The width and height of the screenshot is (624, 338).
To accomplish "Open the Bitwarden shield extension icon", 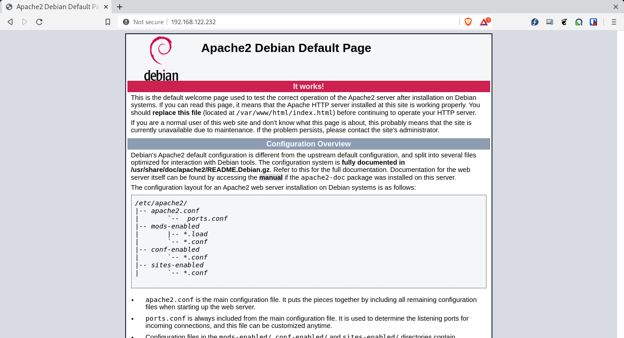I will (593, 22).
